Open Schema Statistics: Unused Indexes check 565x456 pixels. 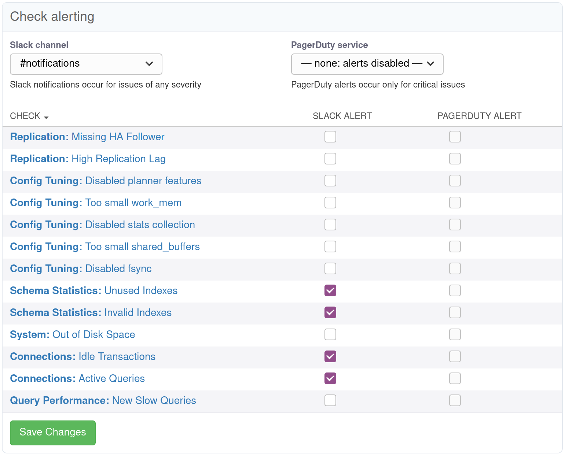[x=94, y=291]
